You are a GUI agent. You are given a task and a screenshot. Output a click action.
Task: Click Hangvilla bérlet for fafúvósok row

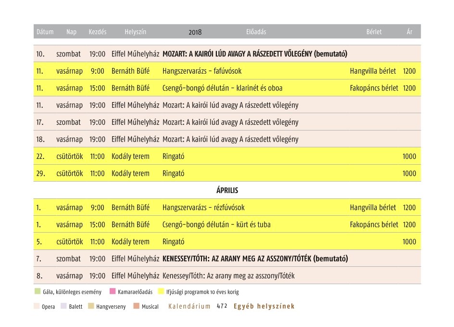click(373, 71)
